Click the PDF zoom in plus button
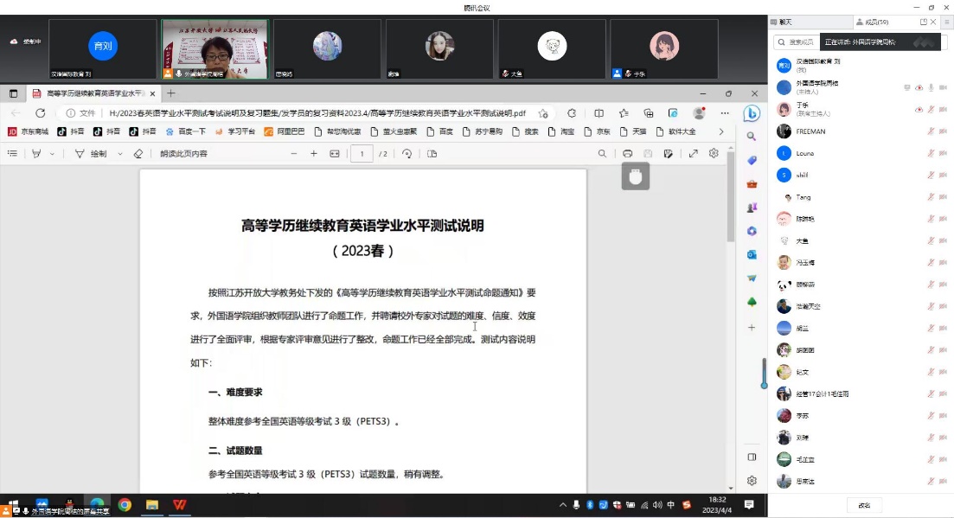This screenshot has height=518, width=954. [x=314, y=154]
